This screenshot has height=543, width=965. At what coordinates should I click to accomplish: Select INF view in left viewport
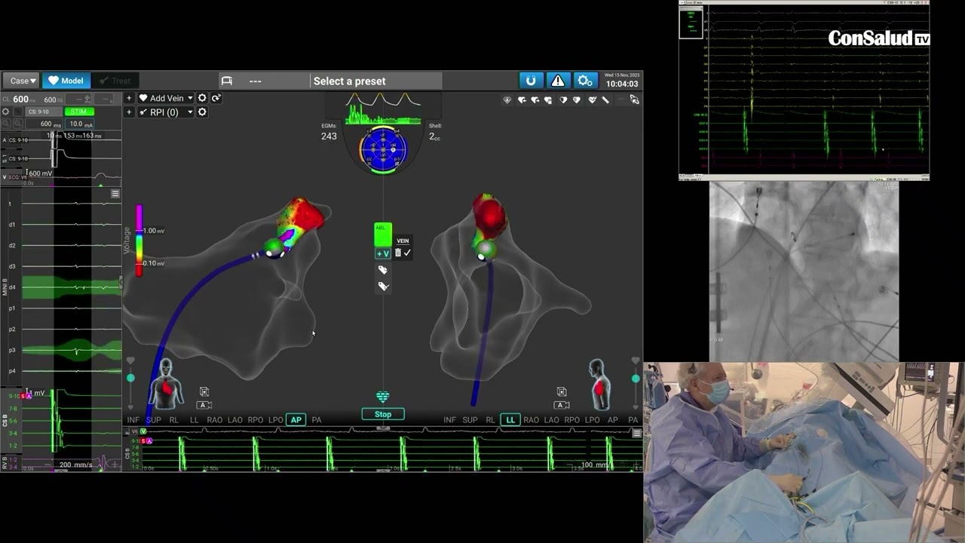133,420
